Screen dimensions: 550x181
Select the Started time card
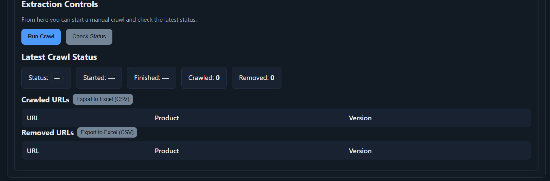point(99,78)
